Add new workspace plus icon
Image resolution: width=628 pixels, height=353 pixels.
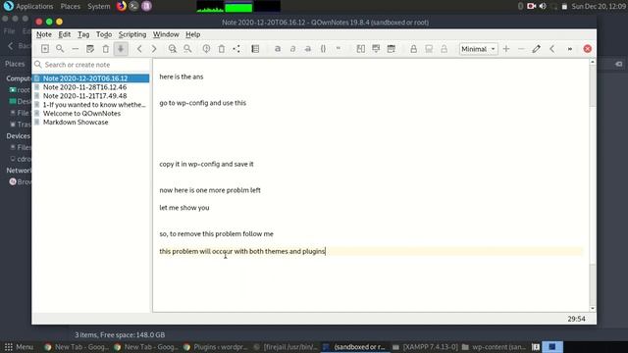point(506,49)
